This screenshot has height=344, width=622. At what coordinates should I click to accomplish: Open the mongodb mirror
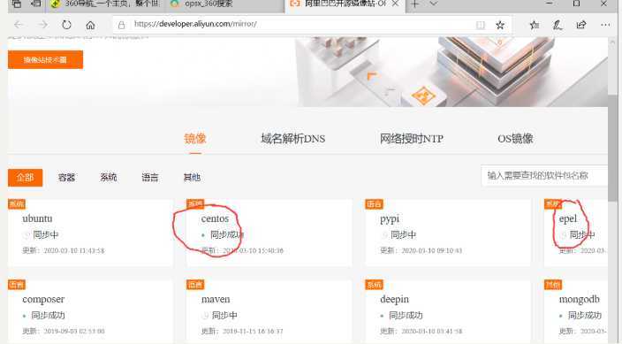pyautogui.click(x=580, y=300)
